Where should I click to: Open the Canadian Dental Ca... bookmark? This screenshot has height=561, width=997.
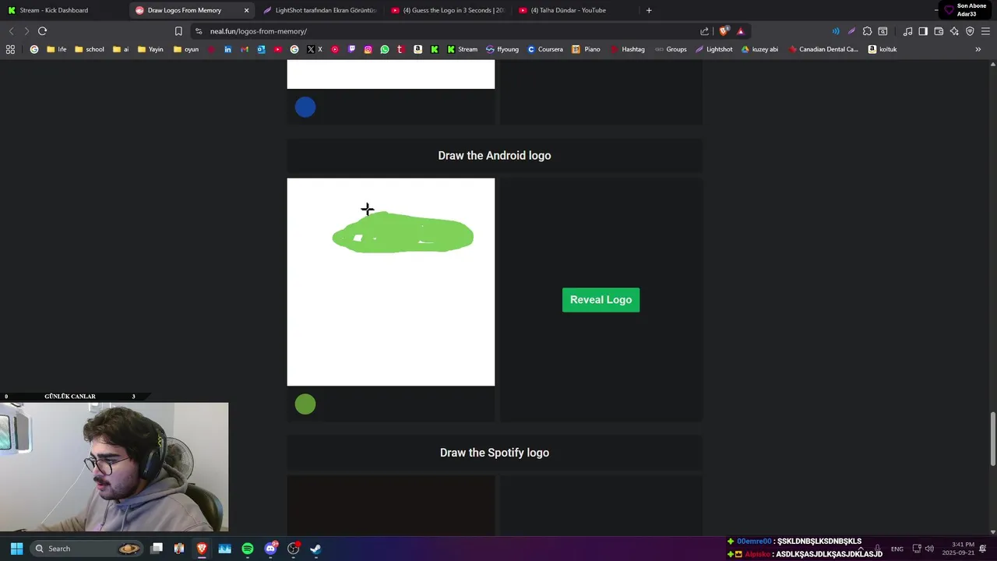[x=823, y=49]
